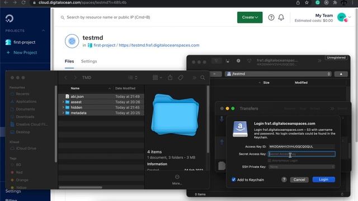This screenshot has height=201, width=358.
Task: Click Cancel in the login dialog
Action: (299, 180)
